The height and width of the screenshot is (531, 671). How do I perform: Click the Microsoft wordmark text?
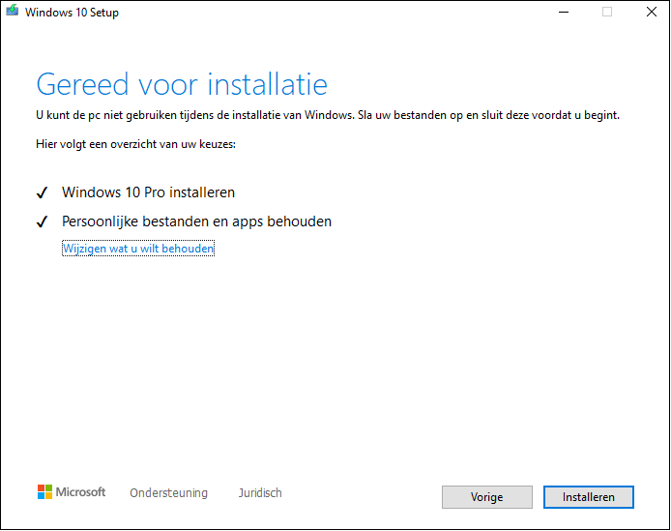(80, 492)
